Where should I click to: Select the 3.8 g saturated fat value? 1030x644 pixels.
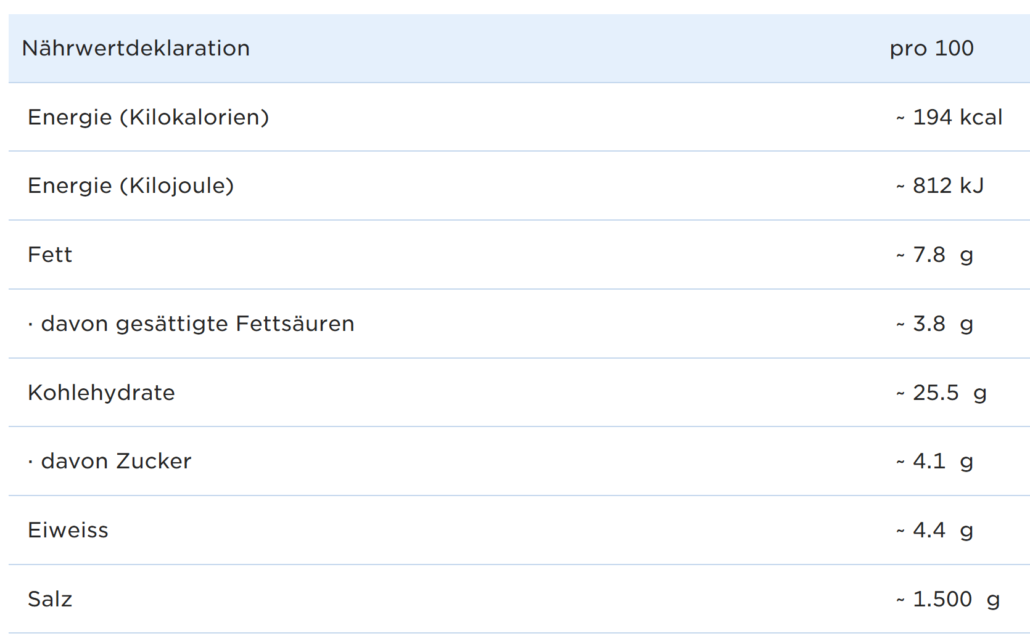click(942, 324)
